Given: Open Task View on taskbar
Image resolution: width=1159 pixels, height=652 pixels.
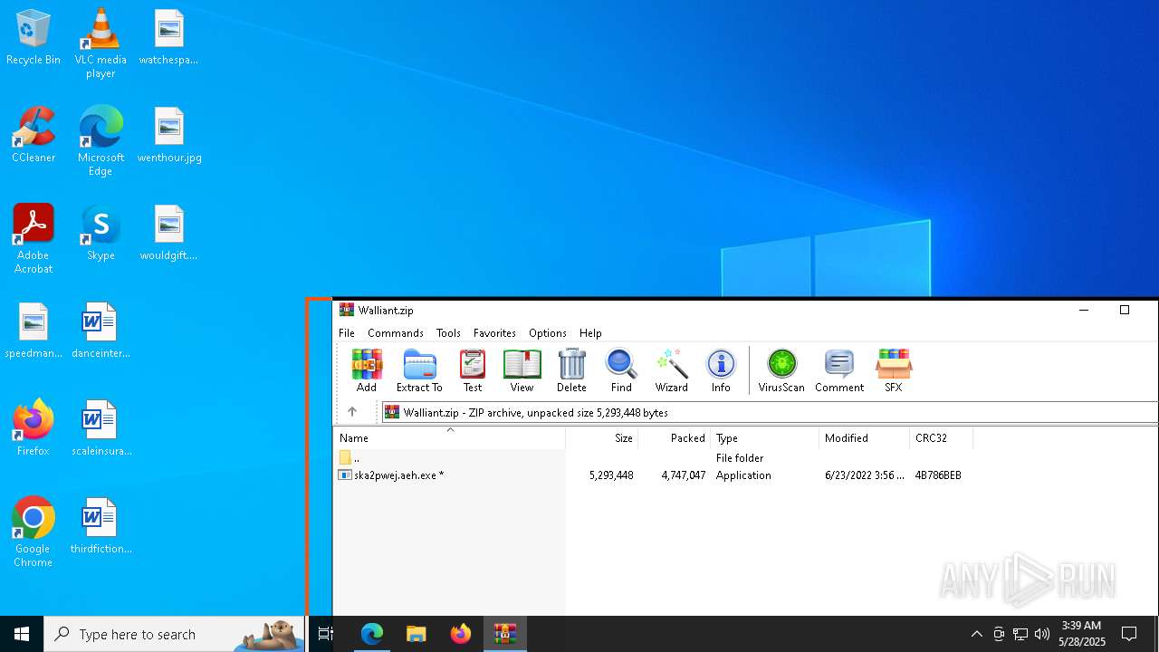Looking at the screenshot, I should 326,634.
